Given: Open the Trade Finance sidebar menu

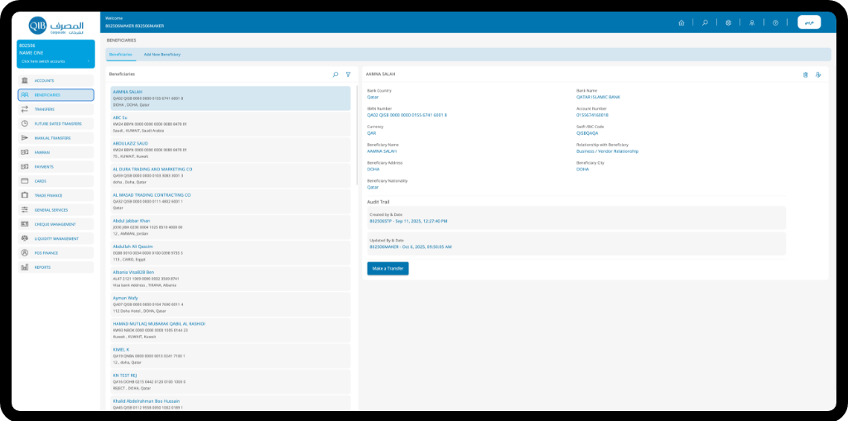Looking at the screenshot, I should tap(55, 196).
